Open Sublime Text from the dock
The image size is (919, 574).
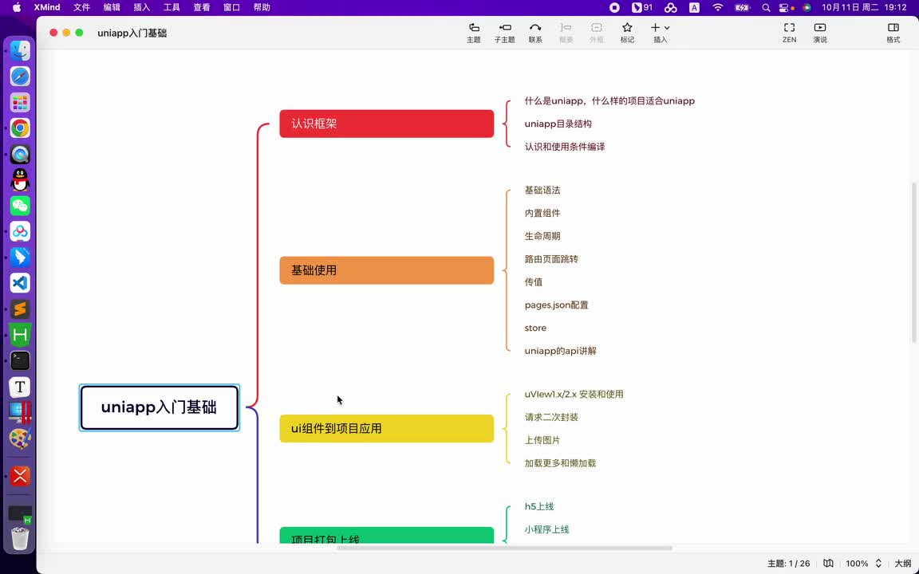coord(20,309)
